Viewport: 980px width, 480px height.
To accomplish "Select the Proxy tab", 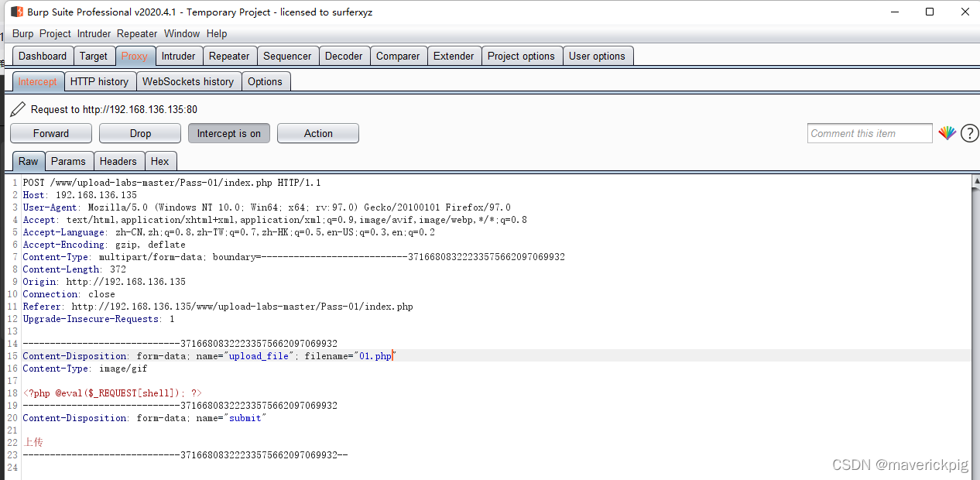I will 135,56.
